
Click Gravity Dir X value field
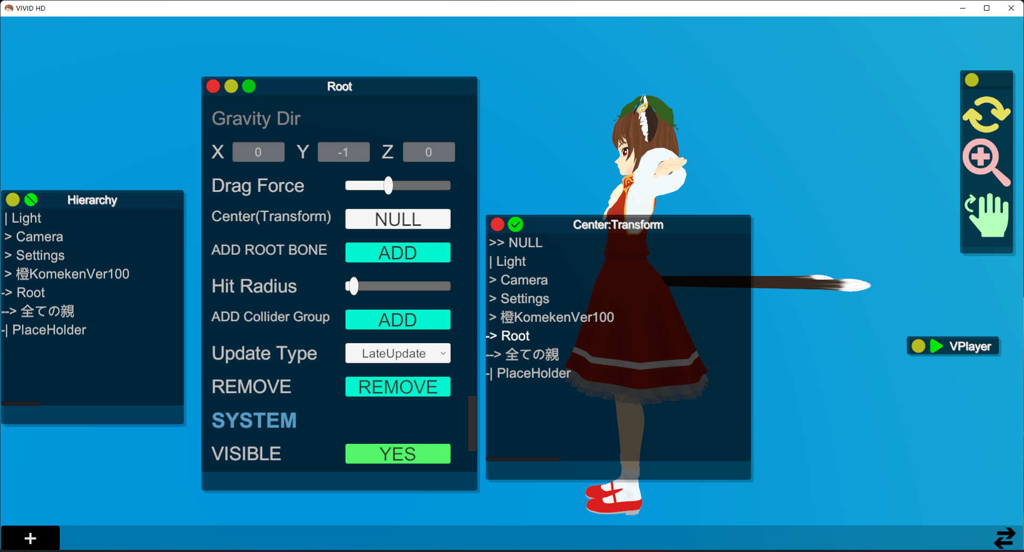259,152
